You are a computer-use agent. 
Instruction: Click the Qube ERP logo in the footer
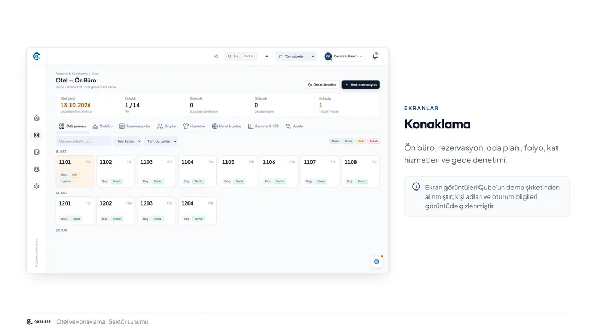click(x=38, y=321)
